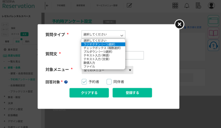The height and width of the screenshot is (128, 221).
Task: Open the apps grid icon in header
Action: point(175,5)
